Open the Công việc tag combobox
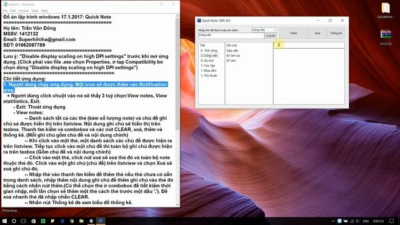 tap(264, 30)
